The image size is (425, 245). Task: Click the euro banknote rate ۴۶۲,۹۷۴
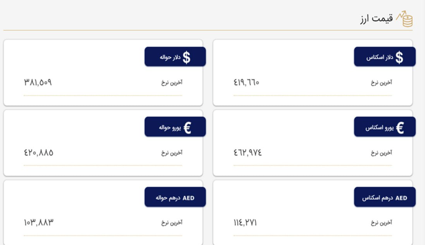[248, 153]
